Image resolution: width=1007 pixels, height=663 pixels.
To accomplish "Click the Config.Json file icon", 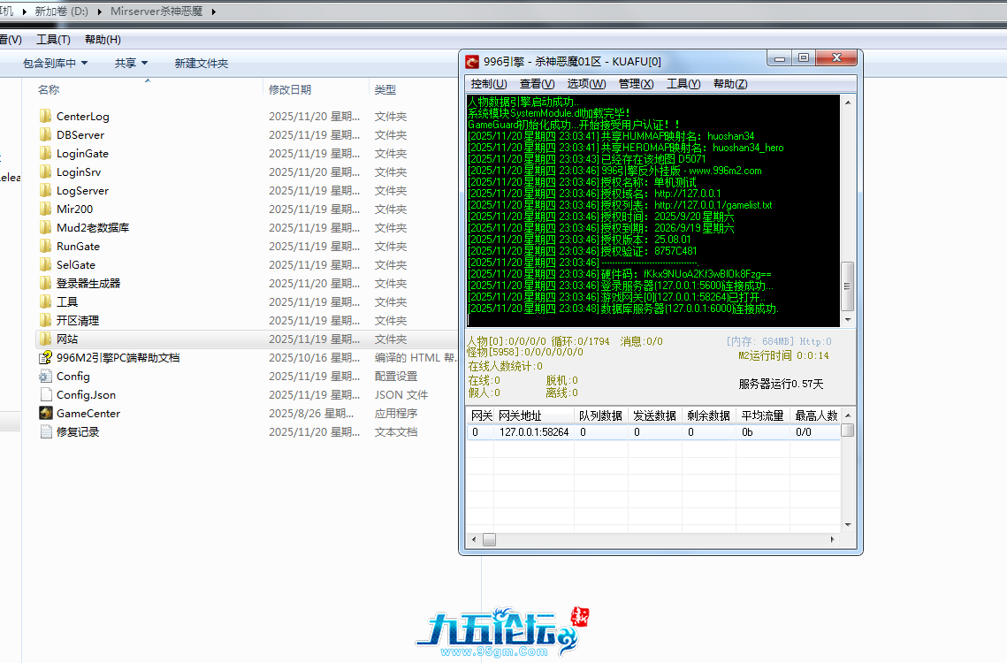I will pos(46,395).
